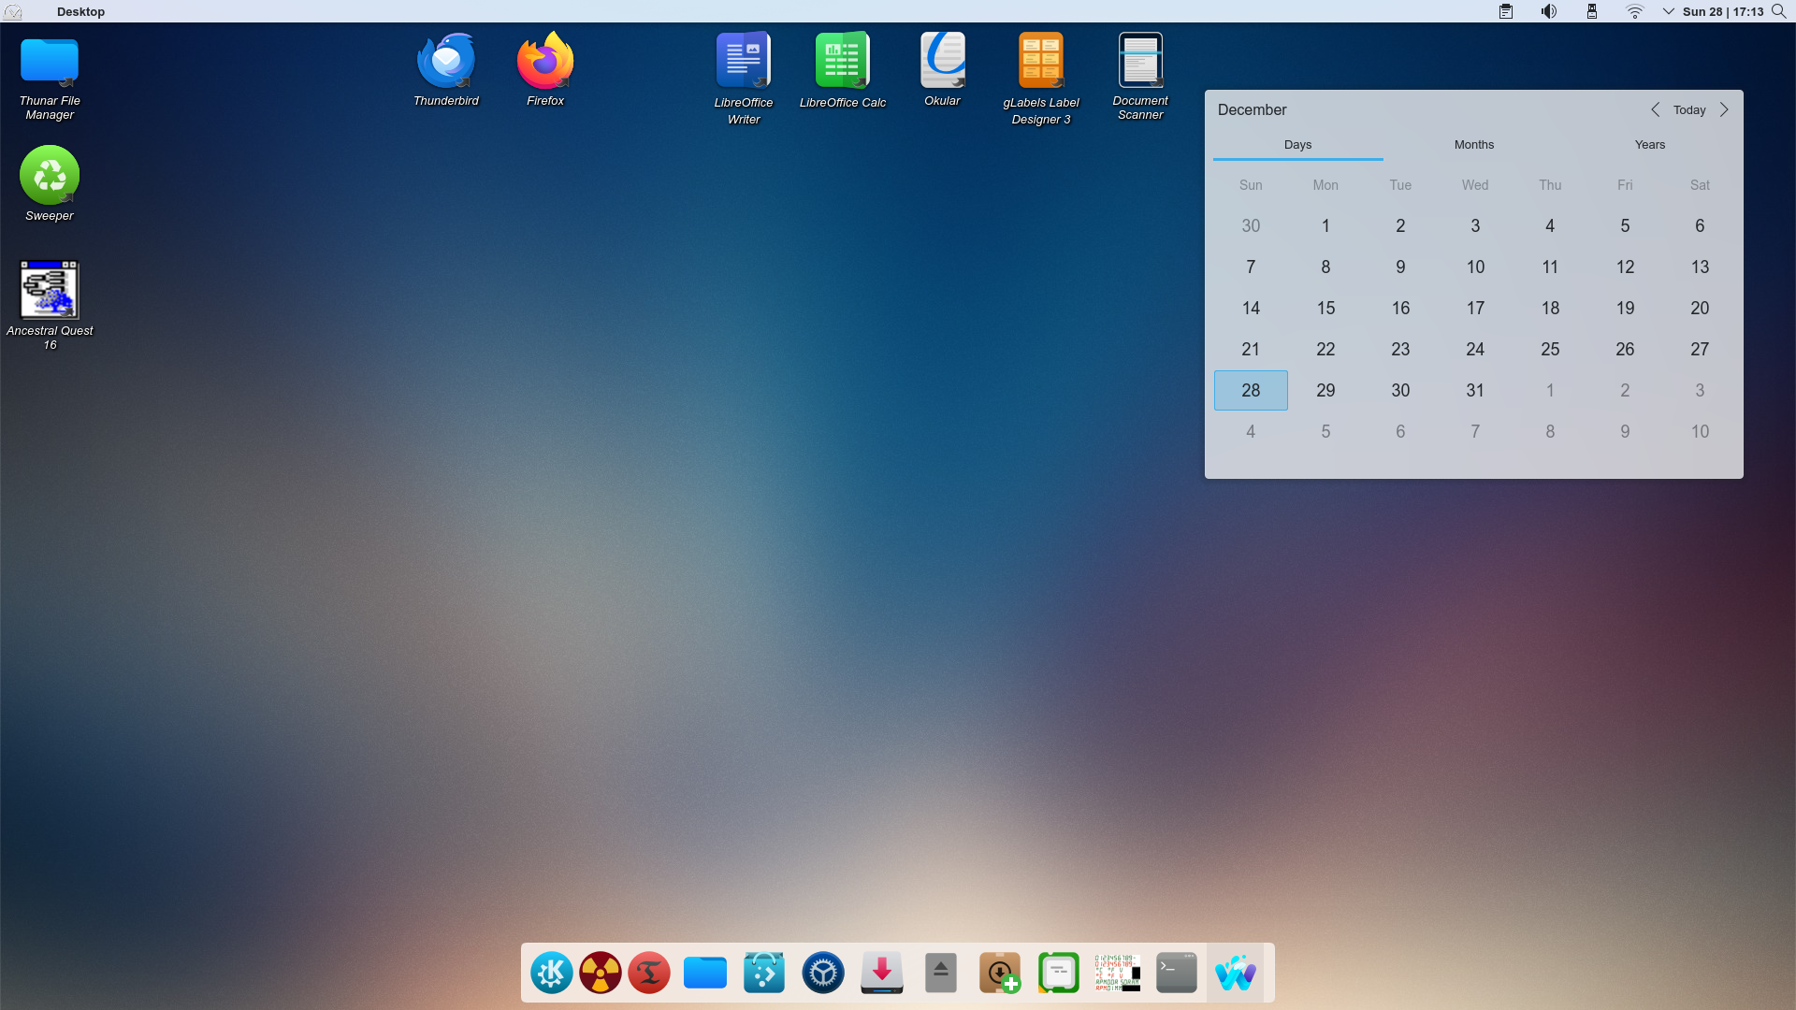Open gLabels Label Designer 3
Image resolution: width=1796 pixels, height=1010 pixels.
(x=1040, y=63)
